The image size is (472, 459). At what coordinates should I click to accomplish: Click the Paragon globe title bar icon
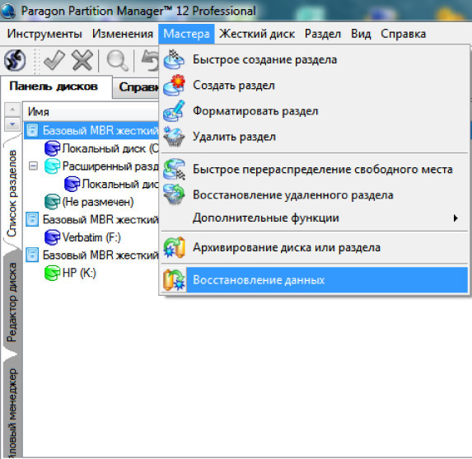pyautogui.click(x=8, y=11)
